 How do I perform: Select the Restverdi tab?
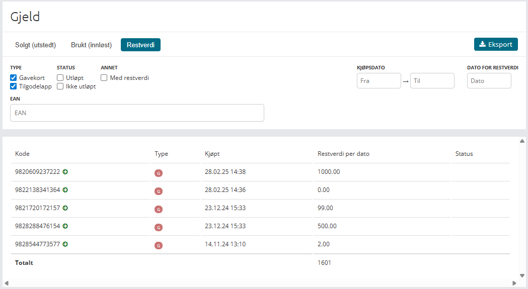click(x=140, y=45)
